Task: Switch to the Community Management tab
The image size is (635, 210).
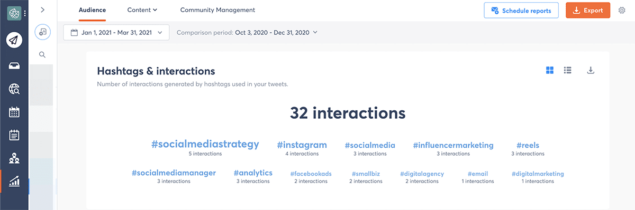Action: 217,10
